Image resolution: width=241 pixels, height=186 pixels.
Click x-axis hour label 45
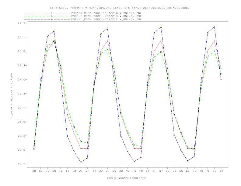point(134,171)
